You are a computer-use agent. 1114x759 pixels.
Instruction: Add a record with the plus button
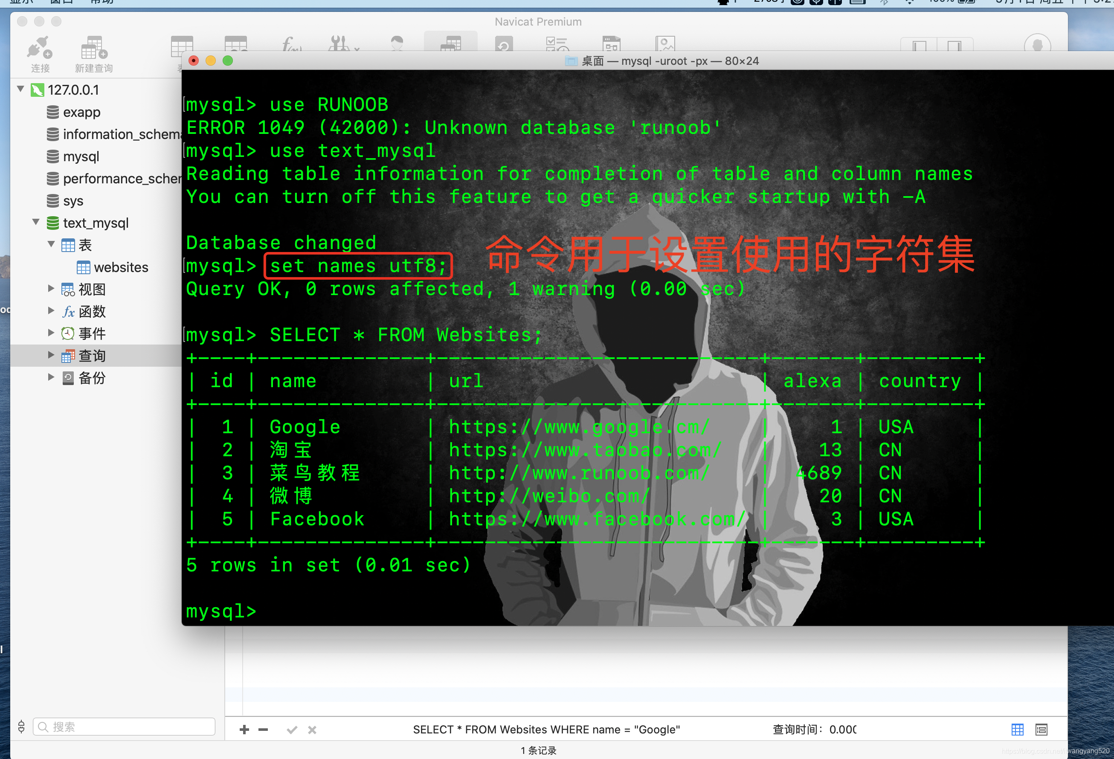click(x=244, y=729)
